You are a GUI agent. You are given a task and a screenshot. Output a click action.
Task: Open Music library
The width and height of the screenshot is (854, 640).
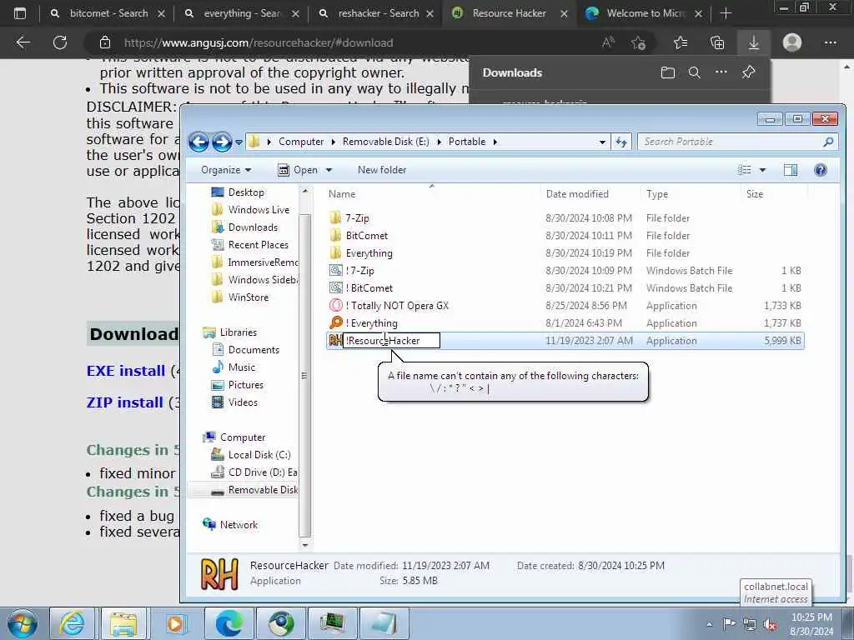point(241,367)
